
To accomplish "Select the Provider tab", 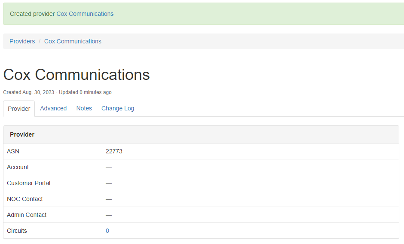I will pyautogui.click(x=19, y=109).
